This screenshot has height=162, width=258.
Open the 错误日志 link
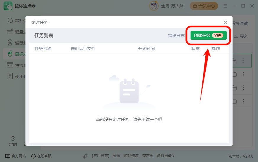pos(176,36)
